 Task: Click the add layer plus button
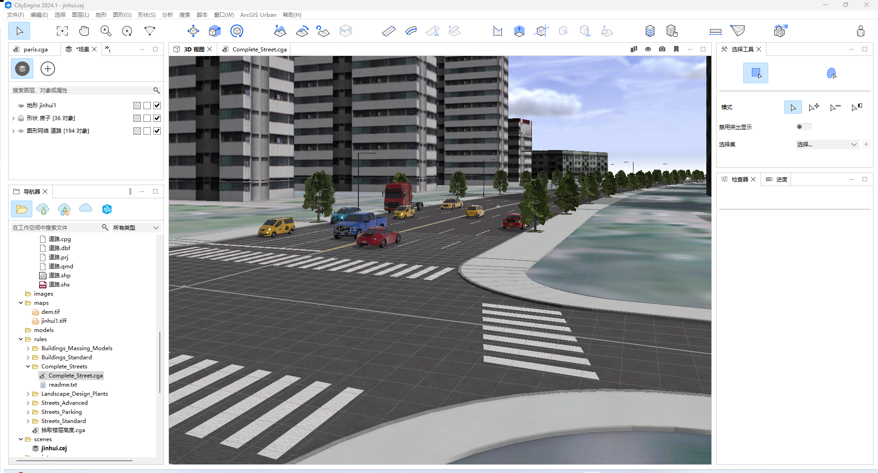pos(48,69)
